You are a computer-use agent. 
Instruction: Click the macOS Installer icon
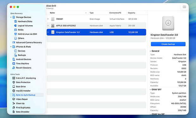tap(14, 91)
